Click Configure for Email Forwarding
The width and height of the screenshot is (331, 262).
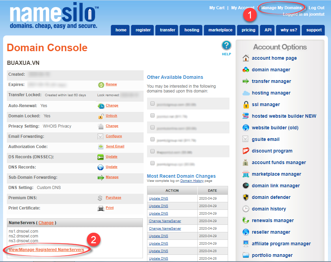click(x=114, y=136)
